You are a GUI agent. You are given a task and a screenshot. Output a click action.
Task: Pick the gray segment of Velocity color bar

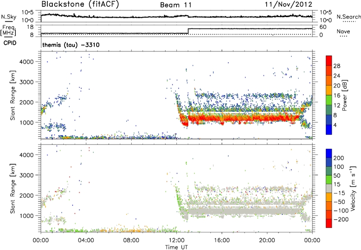(x=329, y=188)
